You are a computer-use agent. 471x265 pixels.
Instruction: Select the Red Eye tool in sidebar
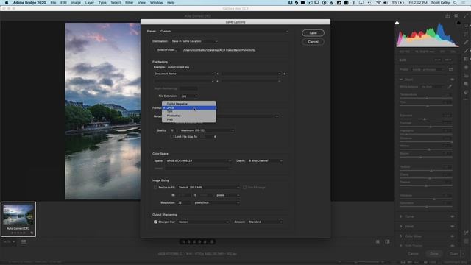coord(466,76)
